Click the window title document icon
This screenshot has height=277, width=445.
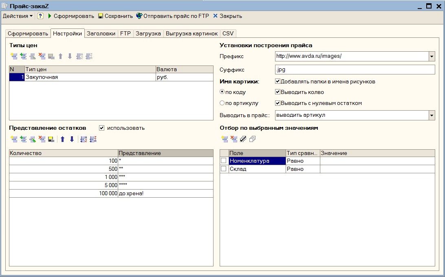(4, 6)
